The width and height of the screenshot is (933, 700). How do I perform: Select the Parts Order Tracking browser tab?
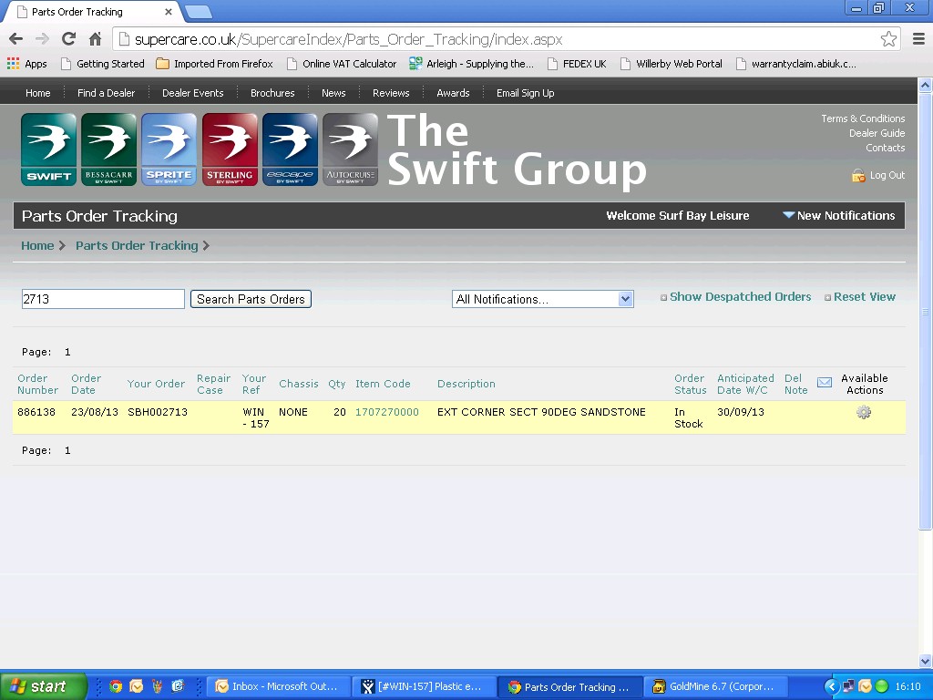(93, 11)
